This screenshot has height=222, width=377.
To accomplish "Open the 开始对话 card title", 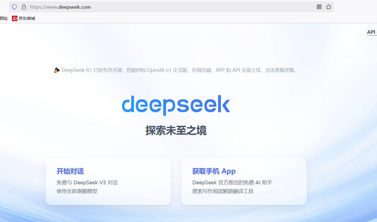I will point(70,171).
